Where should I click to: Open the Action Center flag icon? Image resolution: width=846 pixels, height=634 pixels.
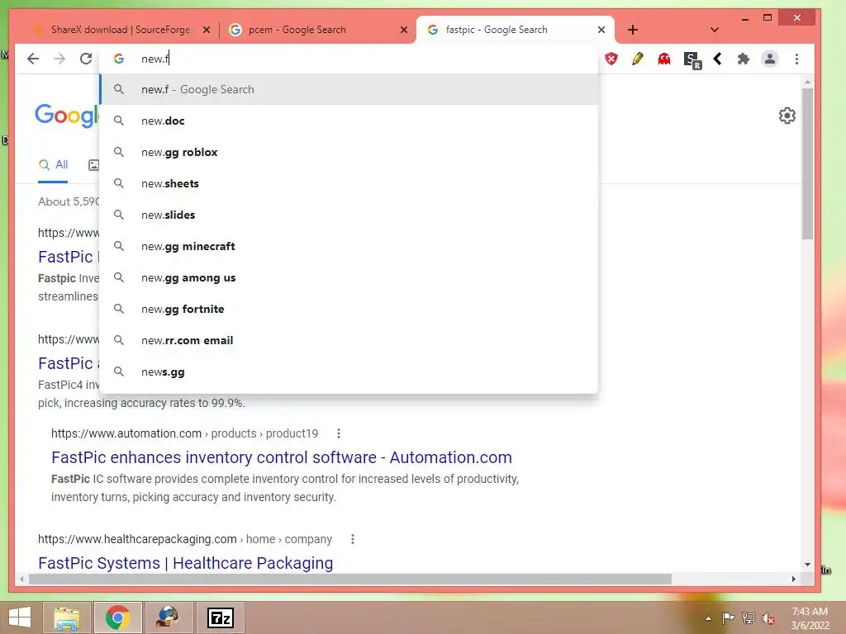coord(728,618)
